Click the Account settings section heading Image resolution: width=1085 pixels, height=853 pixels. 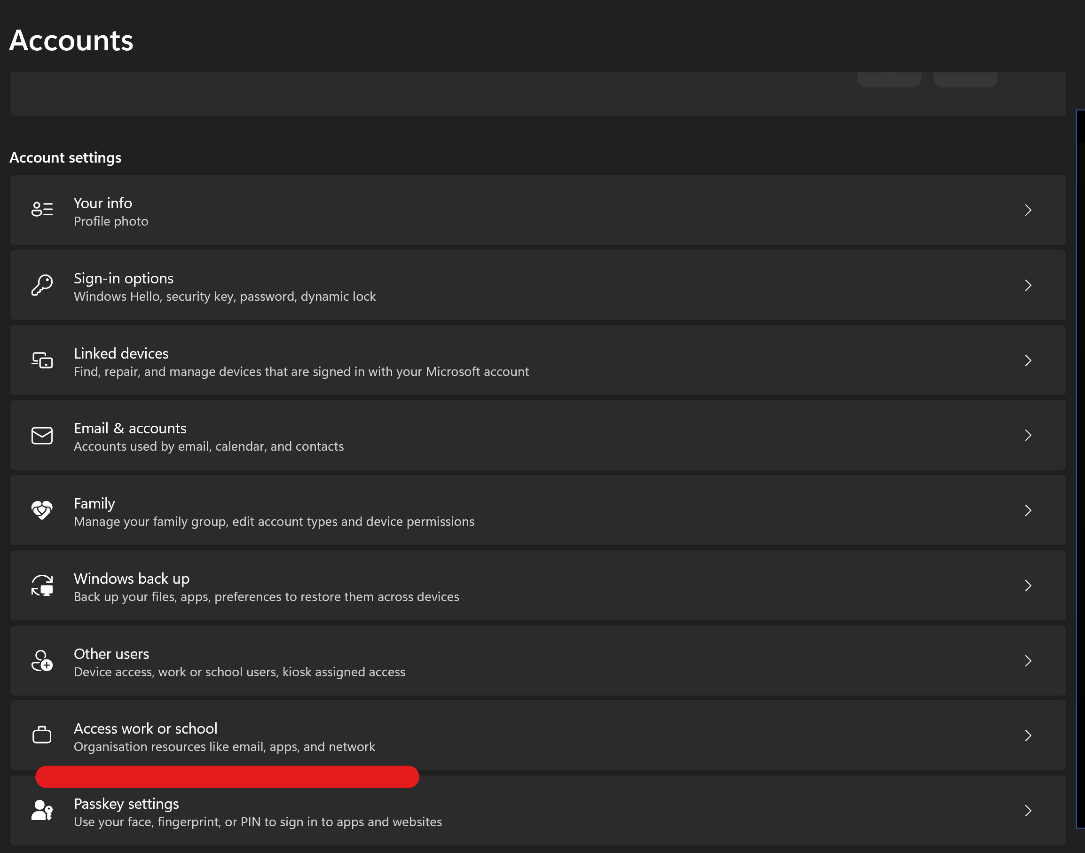pyautogui.click(x=65, y=158)
